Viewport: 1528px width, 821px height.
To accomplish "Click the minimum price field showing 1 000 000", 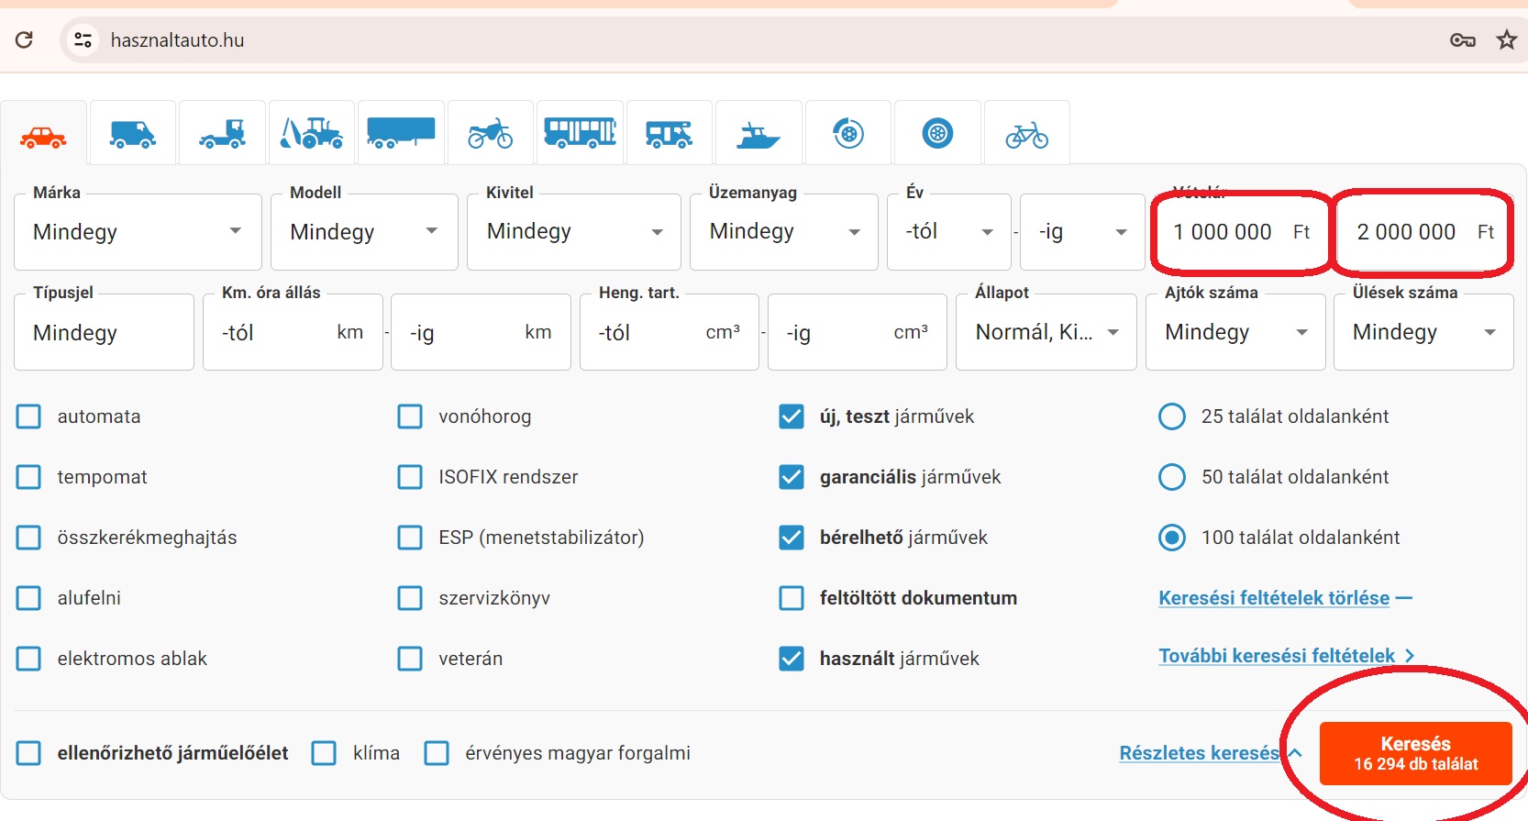I will pyautogui.click(x=1229, y=232).
